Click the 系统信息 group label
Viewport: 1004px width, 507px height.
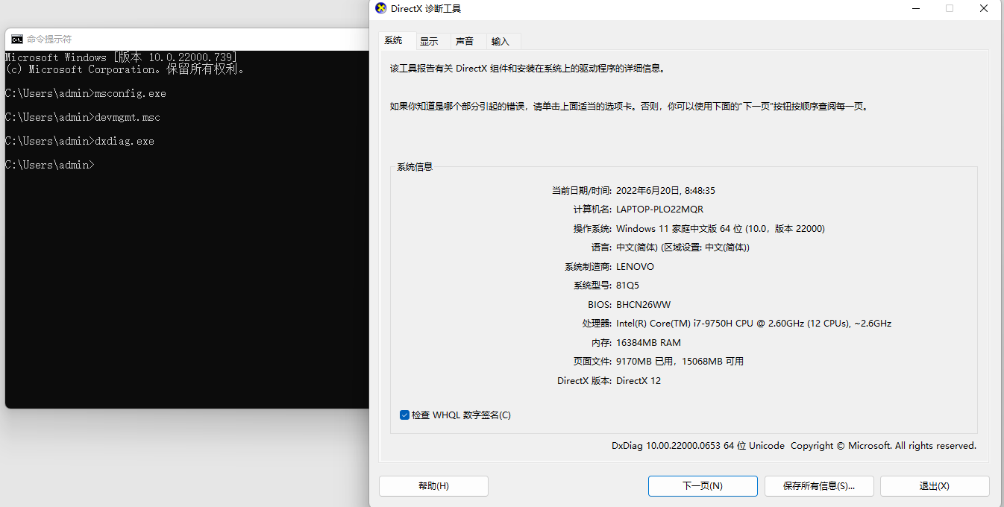[x=415, y=167]
